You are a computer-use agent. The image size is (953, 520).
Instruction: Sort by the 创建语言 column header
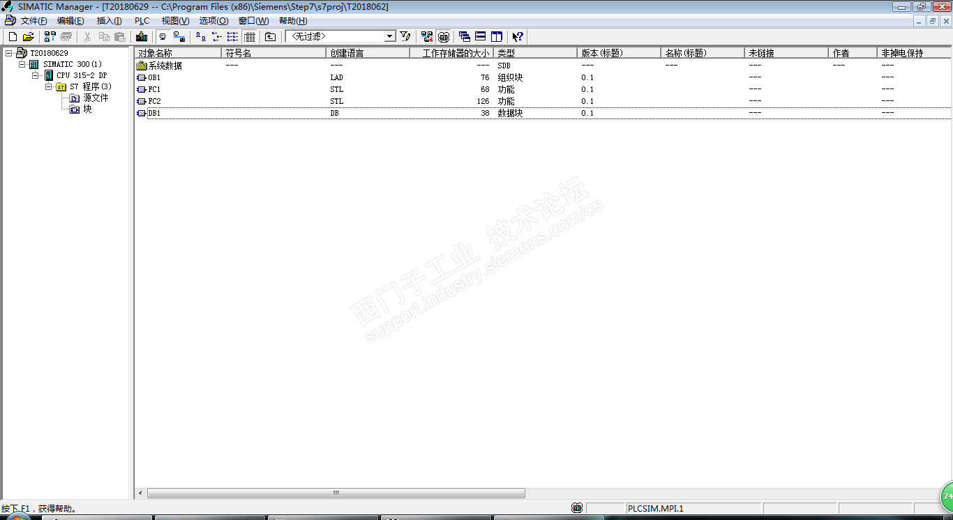(x=368, y=53)
